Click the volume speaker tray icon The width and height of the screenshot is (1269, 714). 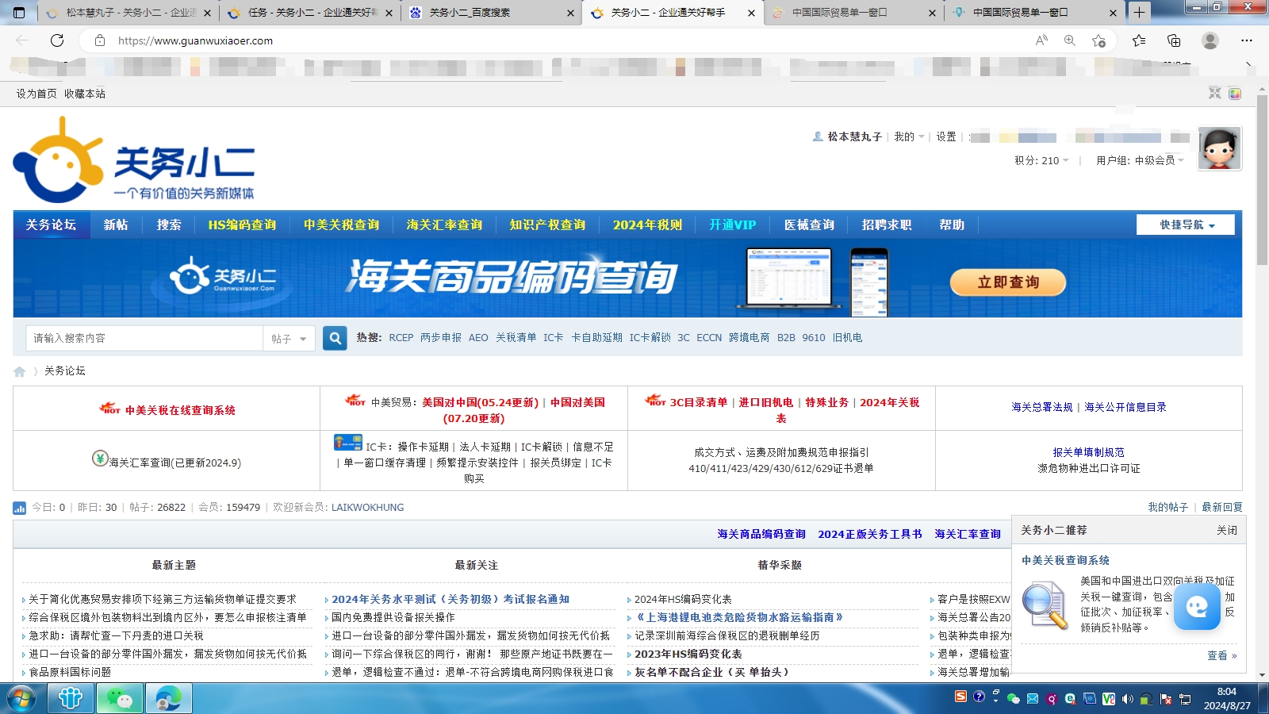pyautogui.click(x=1127, y=699)
